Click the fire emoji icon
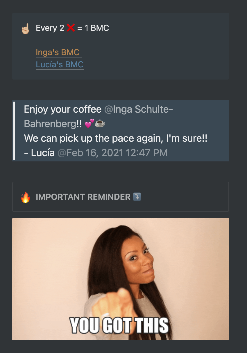247x353 pixels. coord(26,197)
